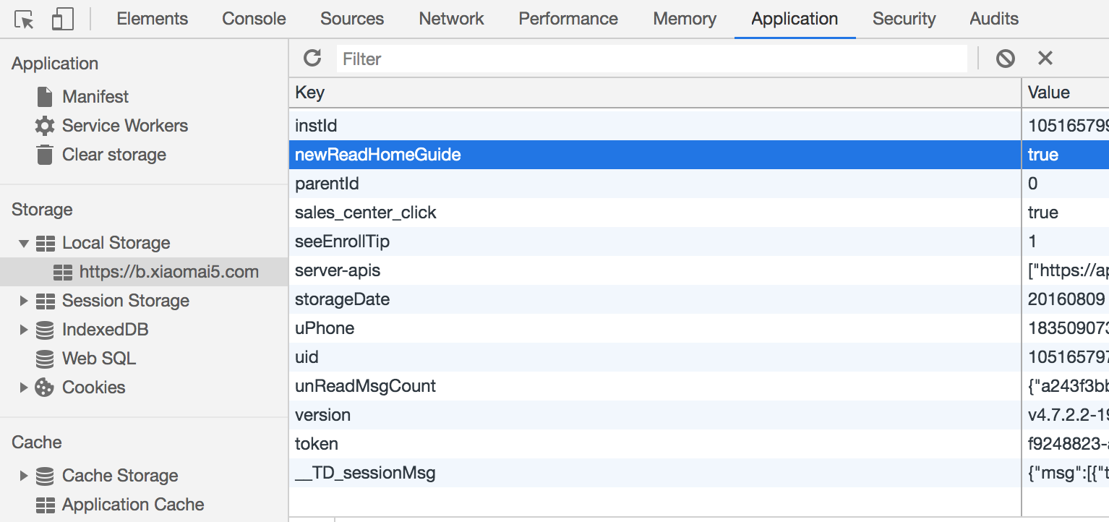Image resolution: width=1109 pixels, height=522 pixels.
Task: Click the clear all circle-slash icon
Action: [x=1005, y=59]
